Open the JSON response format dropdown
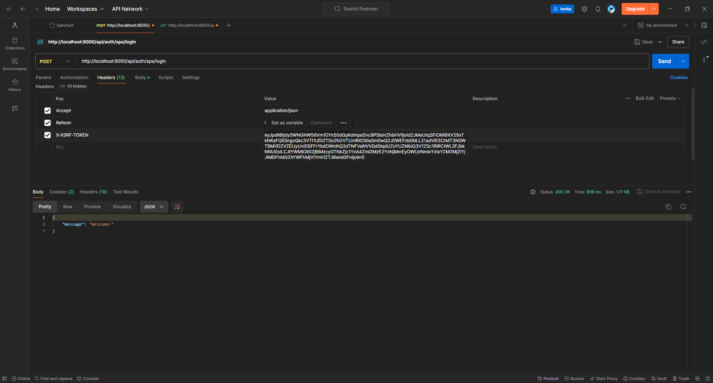This screenshot has height=383, width=713. point(153,207)
